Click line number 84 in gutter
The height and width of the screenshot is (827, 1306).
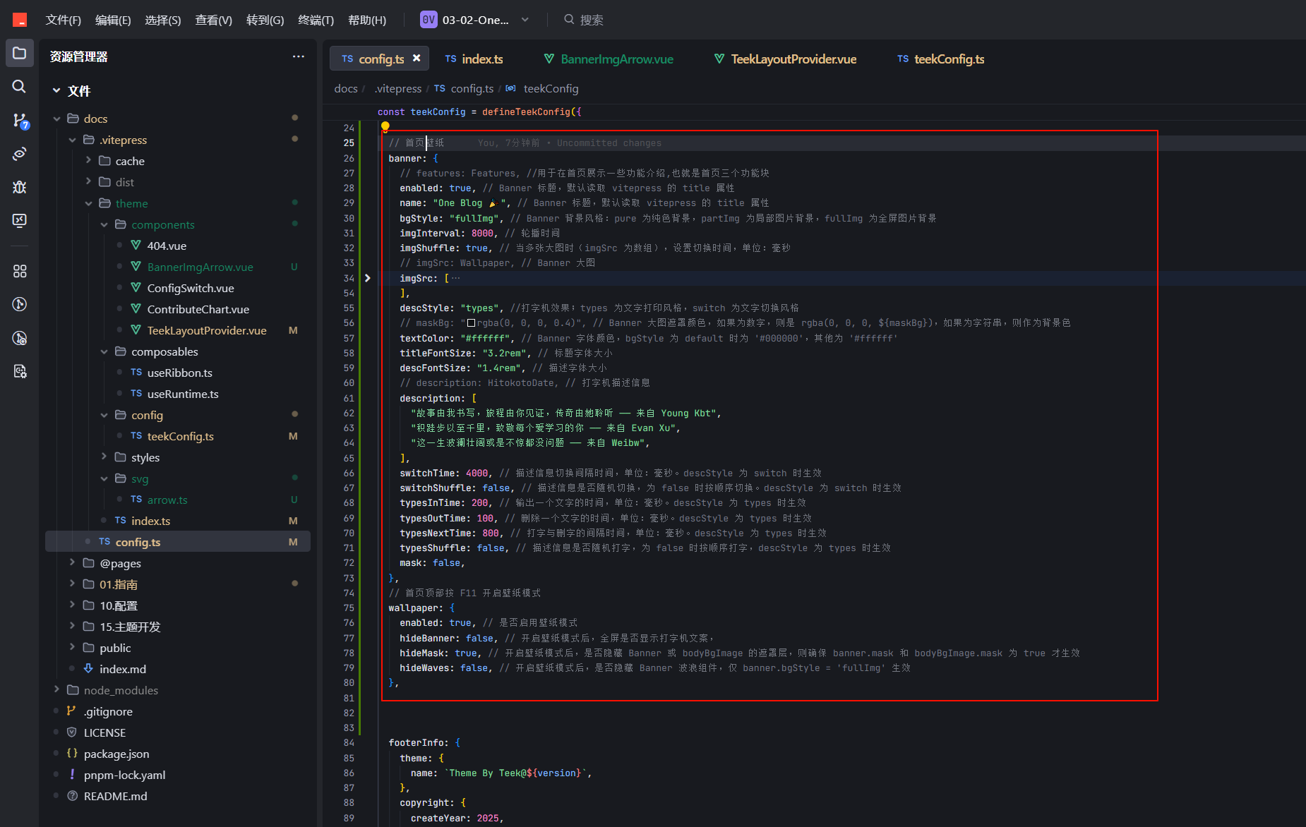[x=349, y=742]
